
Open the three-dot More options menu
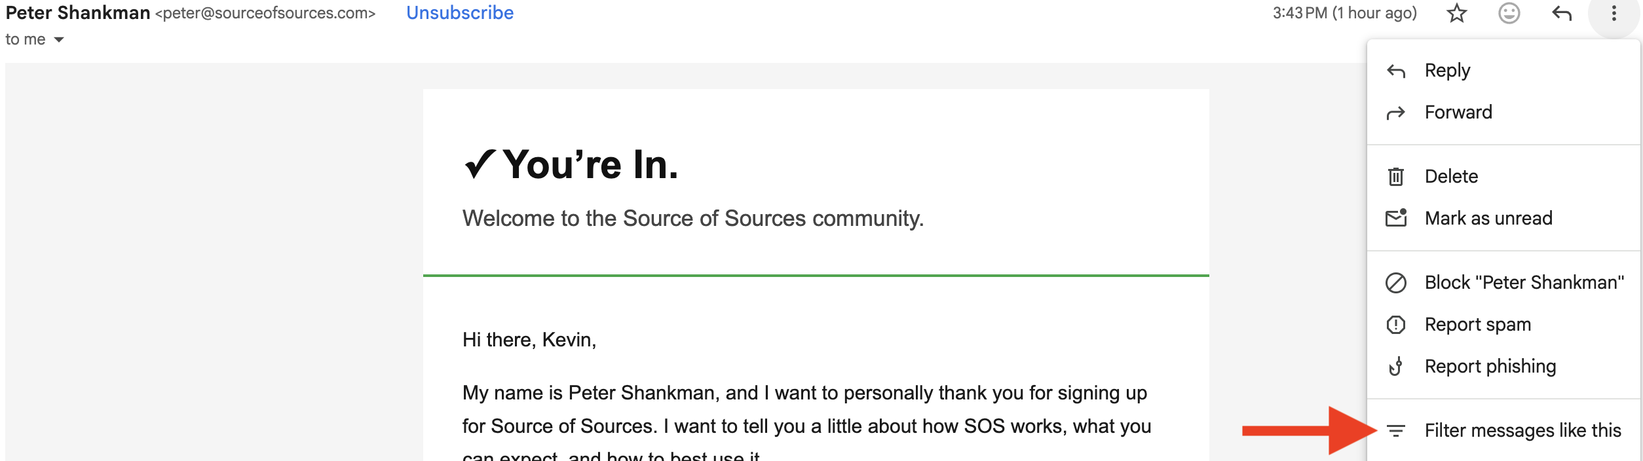pos(1614,13)
